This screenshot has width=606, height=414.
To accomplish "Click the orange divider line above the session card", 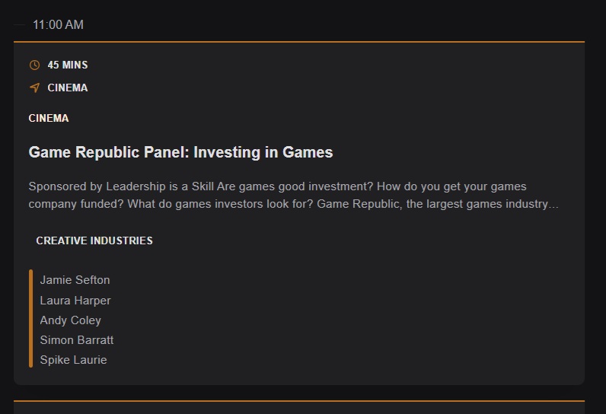I will click(298, 41).
